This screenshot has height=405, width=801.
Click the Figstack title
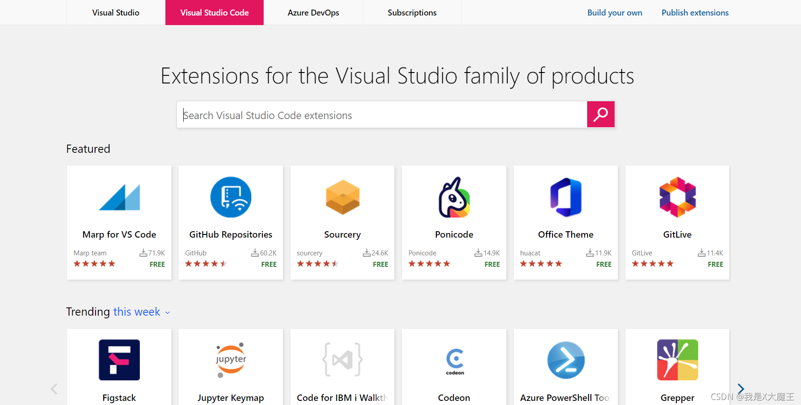pos(119,398)
